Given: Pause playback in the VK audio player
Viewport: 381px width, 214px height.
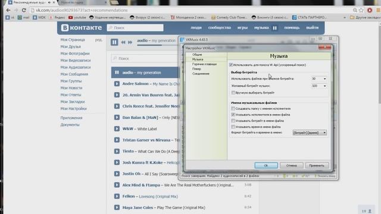Looking at the screenshot, I should (x=114, y=42).
